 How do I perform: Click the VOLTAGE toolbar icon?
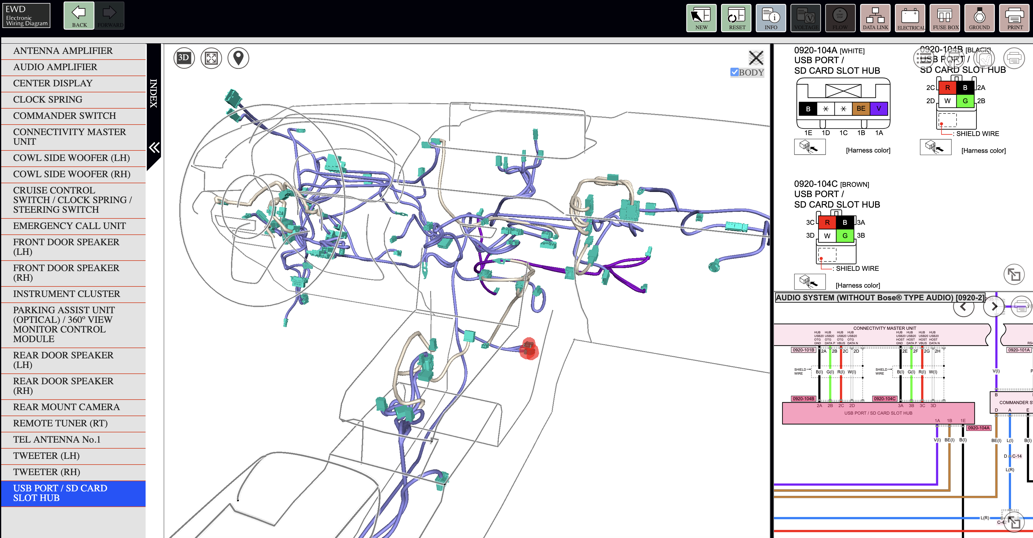pos(806,18)
